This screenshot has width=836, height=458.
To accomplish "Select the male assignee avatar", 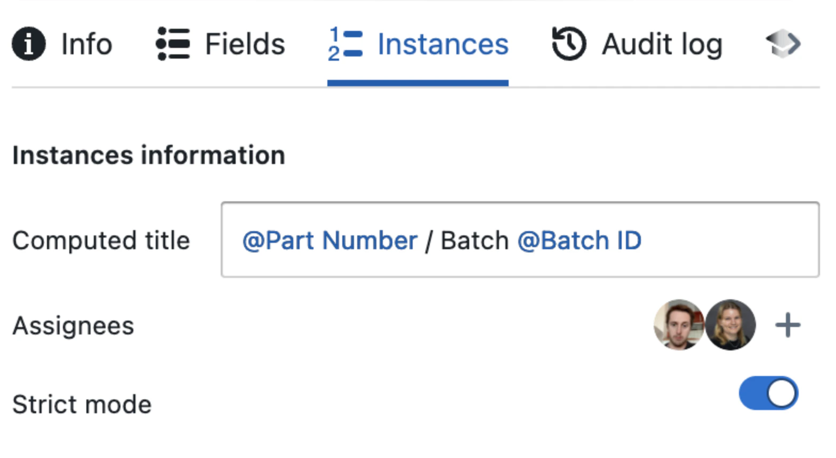I will coord(679,324).
